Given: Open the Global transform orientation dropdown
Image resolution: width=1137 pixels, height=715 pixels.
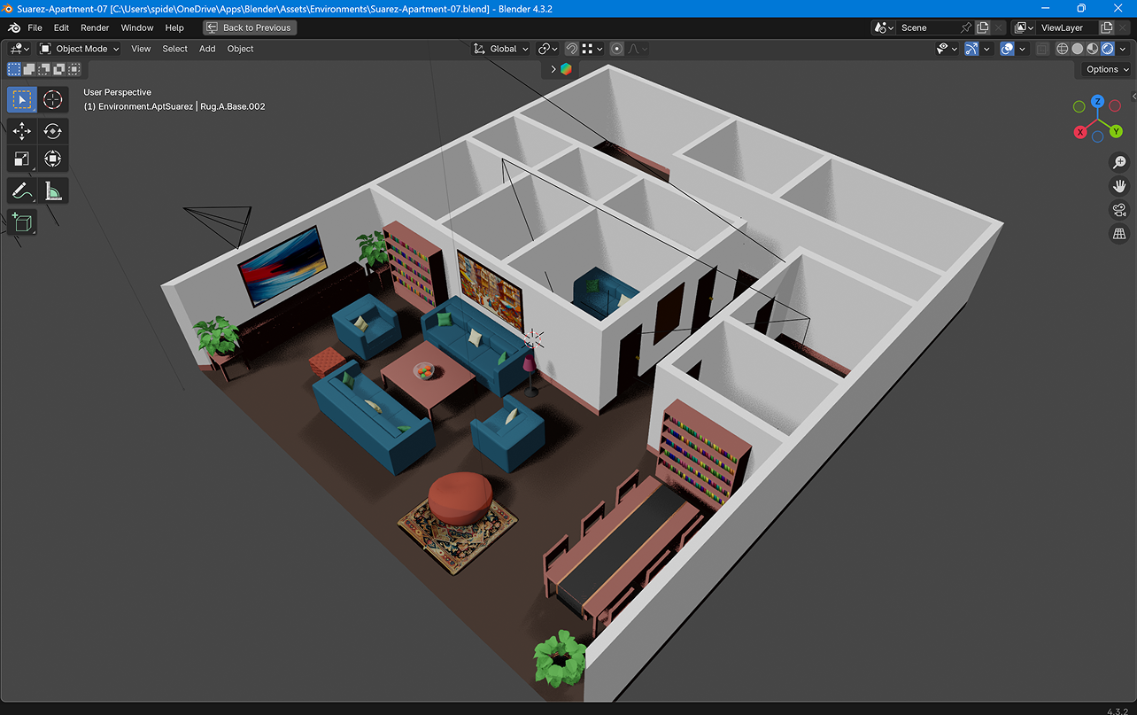Looking at the screenshot, I should tap(501, 49).
